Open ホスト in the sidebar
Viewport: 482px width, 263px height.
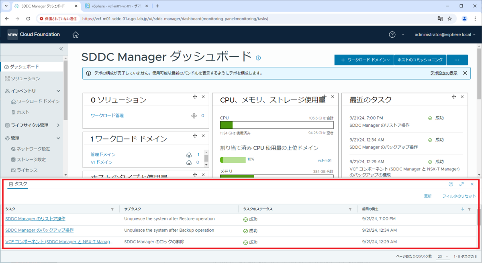pos(23,112)
